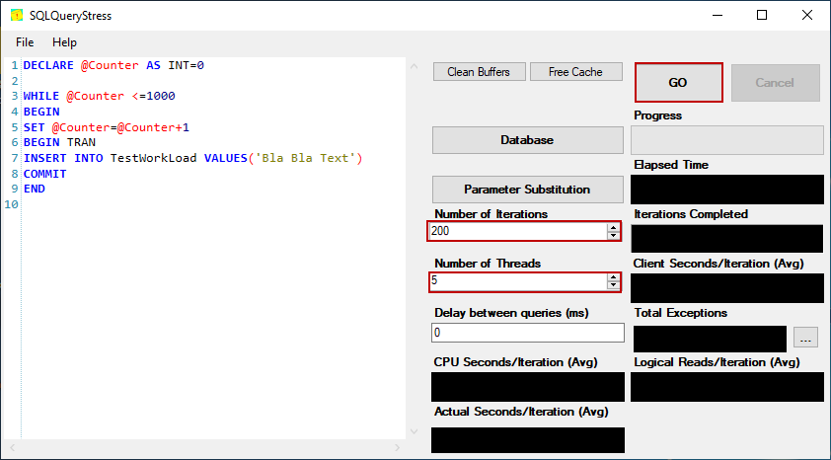Click the Delay between queries field
This screenshot has height=460, width=831.
click(x=528, y=333)
